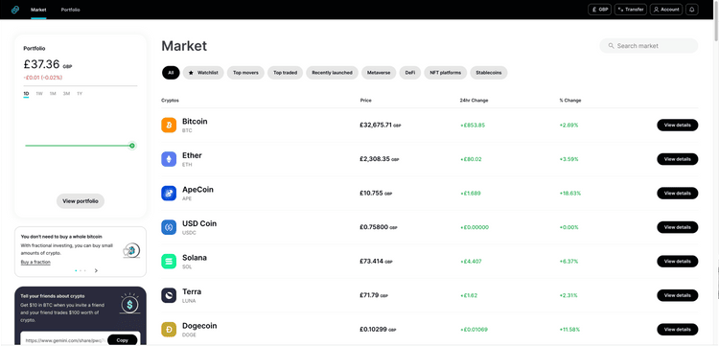719x346 pixels.
Task: Select the 1M chart range
Action: [53, 94]
